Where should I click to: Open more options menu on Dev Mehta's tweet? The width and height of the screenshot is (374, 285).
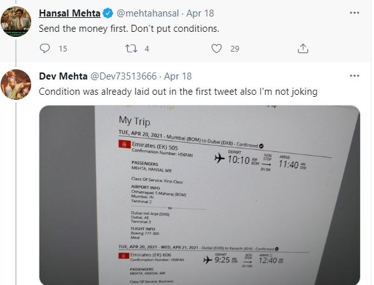(x=354, y=76)
